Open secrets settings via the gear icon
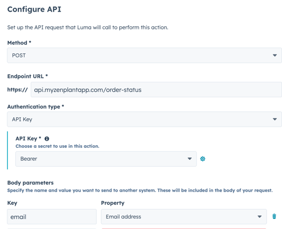Image resolution: width=282 pixels, height=229 pixels. [x=203, y=159]
